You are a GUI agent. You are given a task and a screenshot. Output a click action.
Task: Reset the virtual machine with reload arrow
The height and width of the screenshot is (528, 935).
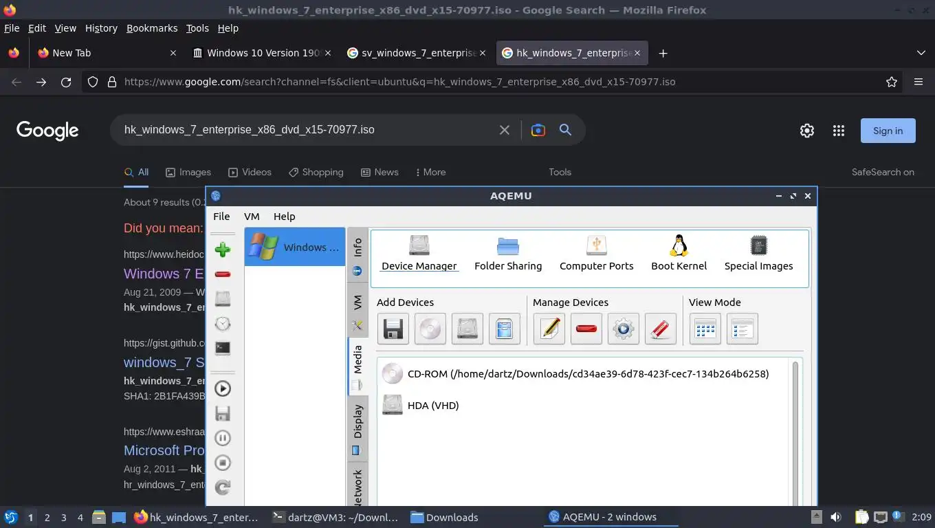click(222, 487)
